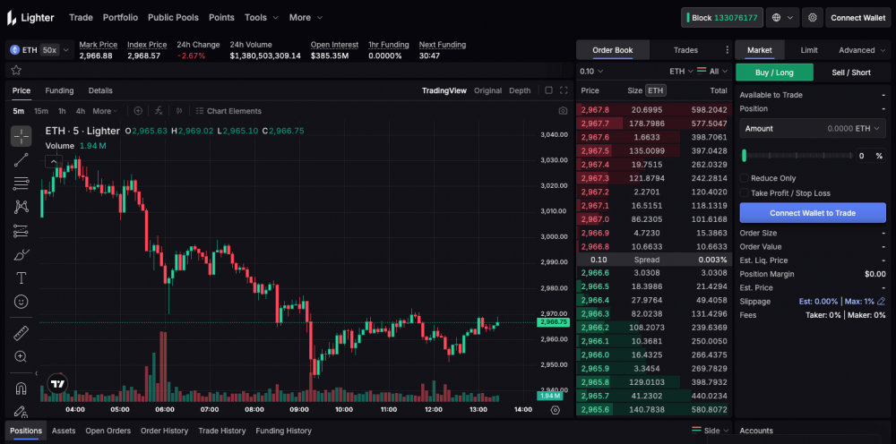This screenshot has width=896, height=444.
Task: Switch to the Trades tab
Action: click(685, 50)
